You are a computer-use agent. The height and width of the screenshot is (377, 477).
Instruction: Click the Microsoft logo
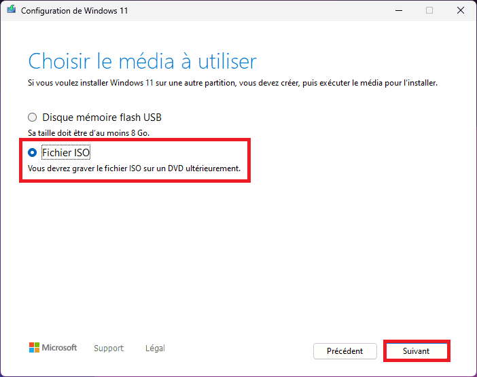pyautogui.click(x=53, y=348)
